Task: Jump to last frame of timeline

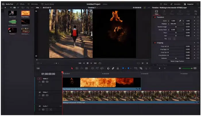Action: pos(95,63)
